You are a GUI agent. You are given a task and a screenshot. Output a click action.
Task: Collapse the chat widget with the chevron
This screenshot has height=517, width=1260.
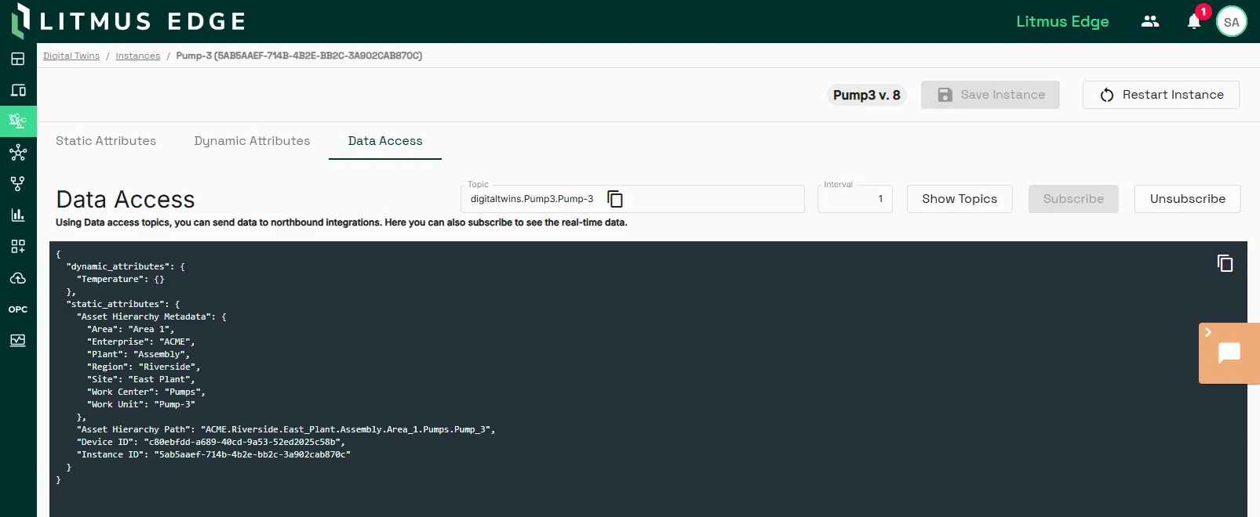tap(1208, 332)
